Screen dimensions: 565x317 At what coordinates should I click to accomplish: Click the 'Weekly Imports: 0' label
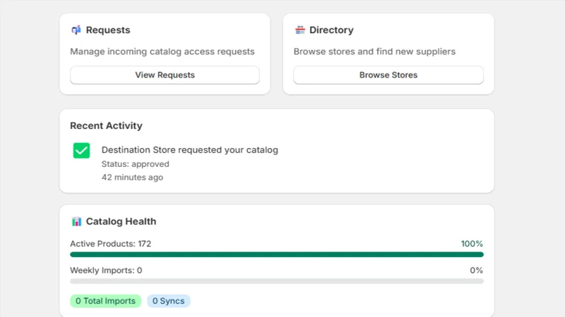point(106,271)
